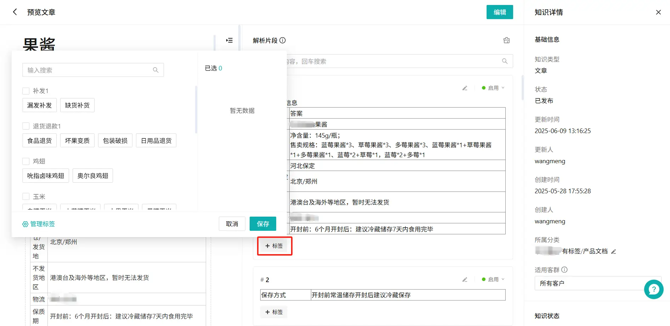Check the 玉米 group checkbox
This screenshot has width=670, height=326.
[26, 196]
